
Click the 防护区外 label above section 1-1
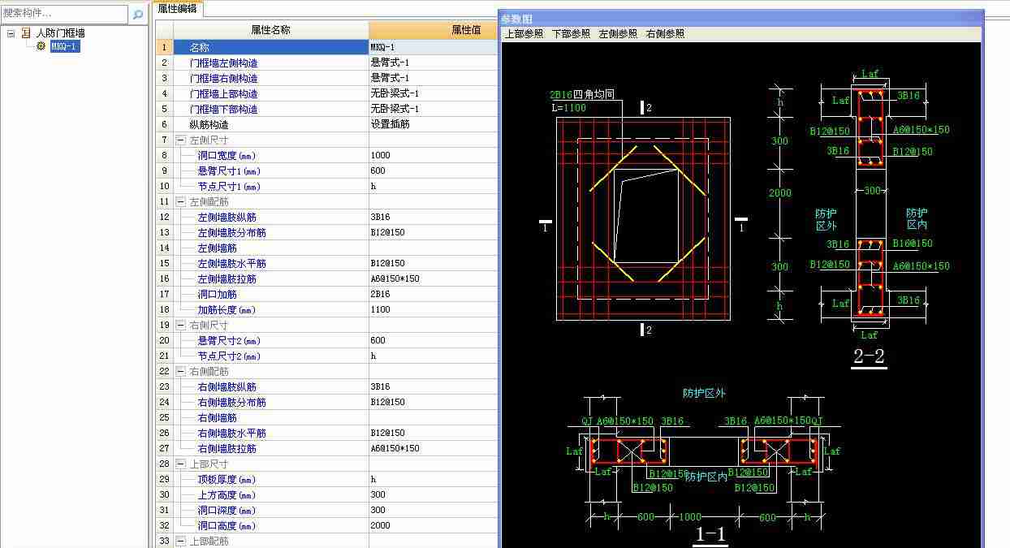pyautogui.click(x=704, y=392)
